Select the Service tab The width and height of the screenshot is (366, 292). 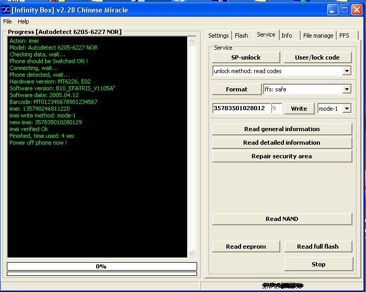266,35
